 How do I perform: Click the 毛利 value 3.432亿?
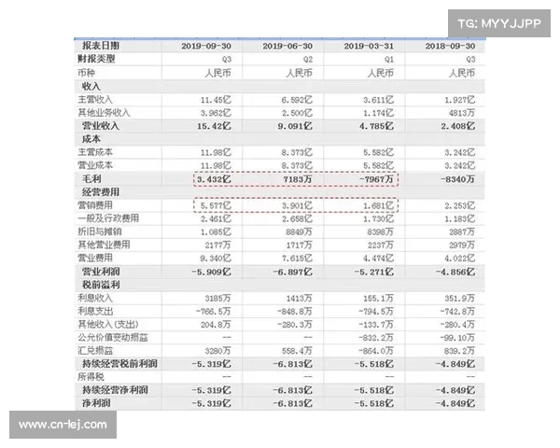tap(214, 177)
